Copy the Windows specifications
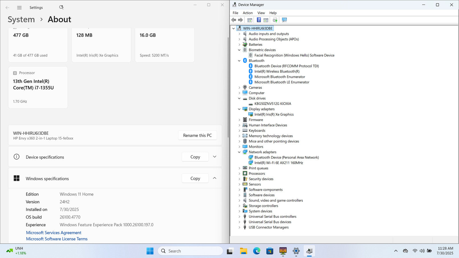Image resolution: width=459 pixels, height=258 pixels. pyautogui.click(x=195, y=178)
